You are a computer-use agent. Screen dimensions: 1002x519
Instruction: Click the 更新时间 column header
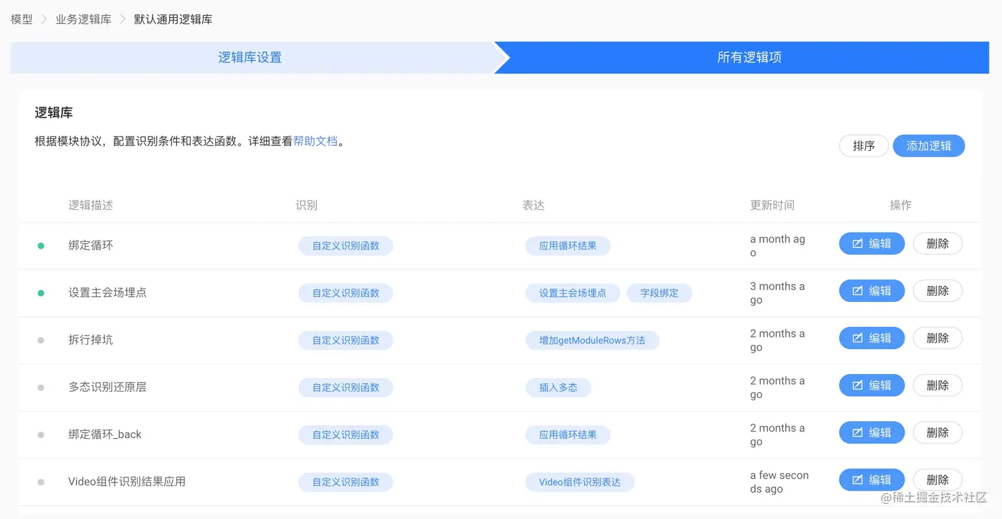[772, 205]
